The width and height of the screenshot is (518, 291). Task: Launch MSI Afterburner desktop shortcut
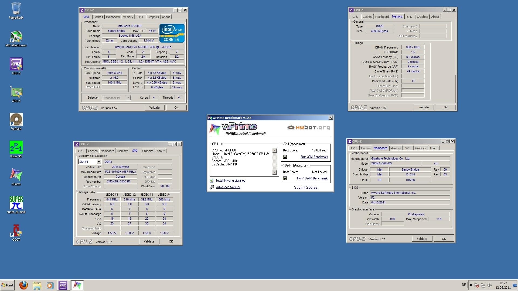[16, 39]
